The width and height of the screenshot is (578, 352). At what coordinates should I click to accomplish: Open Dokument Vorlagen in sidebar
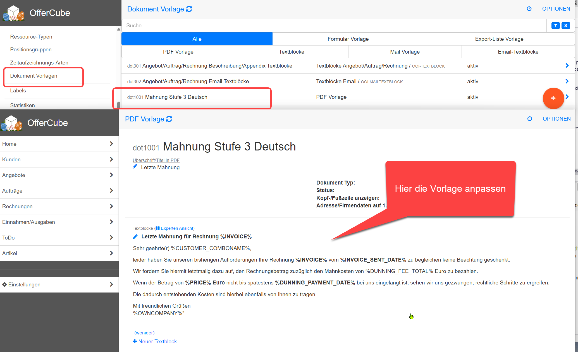point(34,76)
